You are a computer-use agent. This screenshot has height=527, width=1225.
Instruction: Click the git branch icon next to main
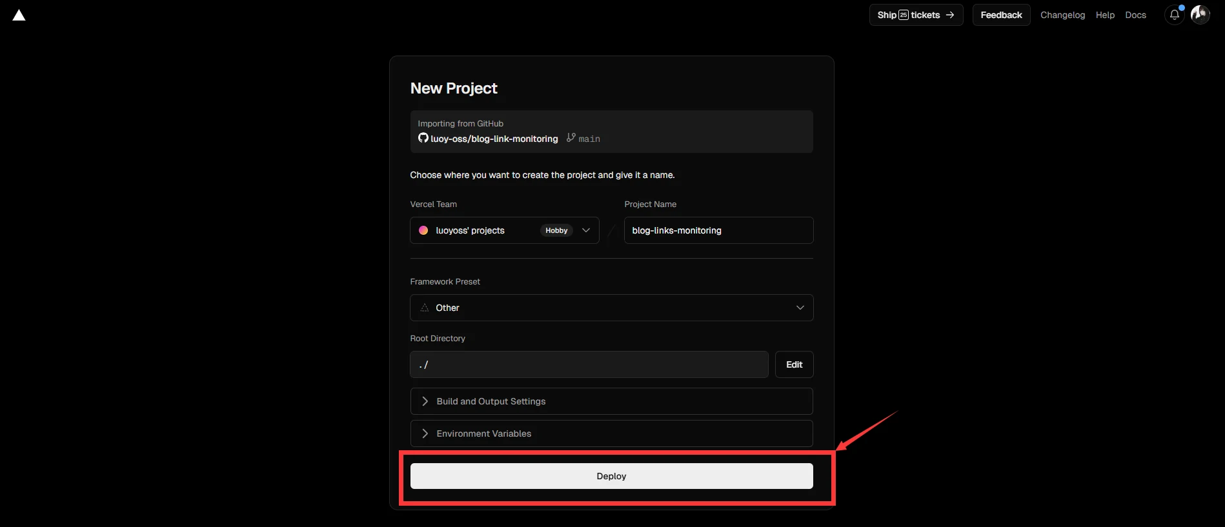(571, 137)
